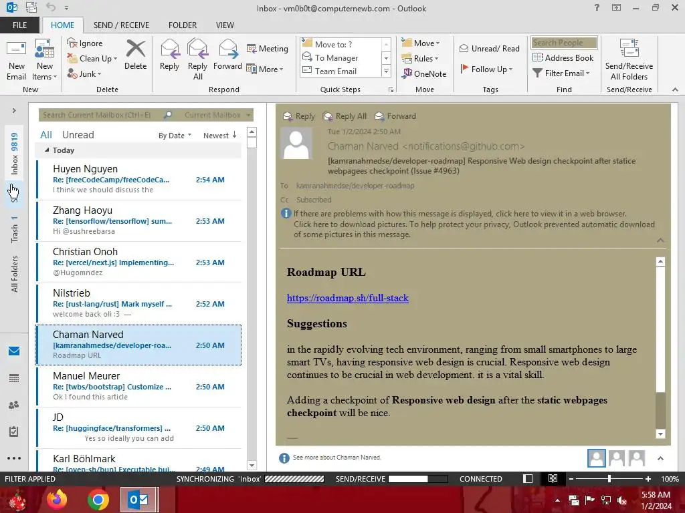Click the Forward ribbon button
Screen dimensions: 685x513
click(227, 55)
